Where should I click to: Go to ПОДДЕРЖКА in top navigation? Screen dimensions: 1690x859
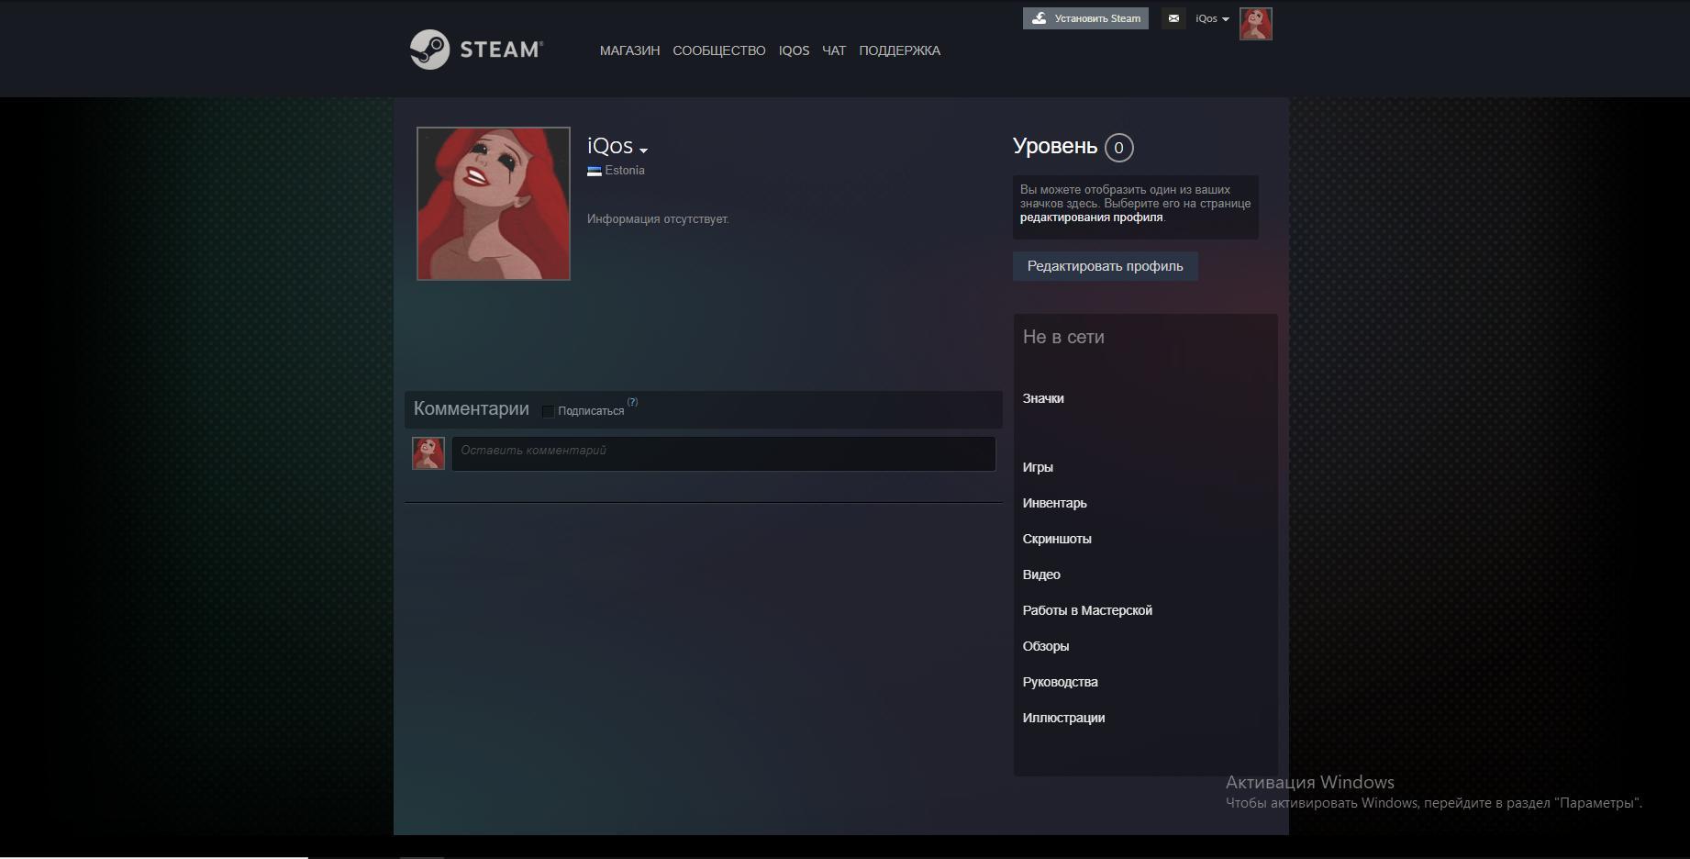899,50
